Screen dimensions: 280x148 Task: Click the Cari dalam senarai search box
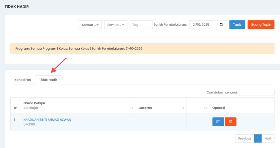tap(256, 93)
